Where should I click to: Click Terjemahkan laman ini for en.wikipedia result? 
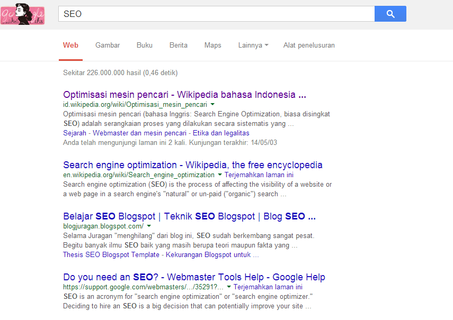[259, 175]
